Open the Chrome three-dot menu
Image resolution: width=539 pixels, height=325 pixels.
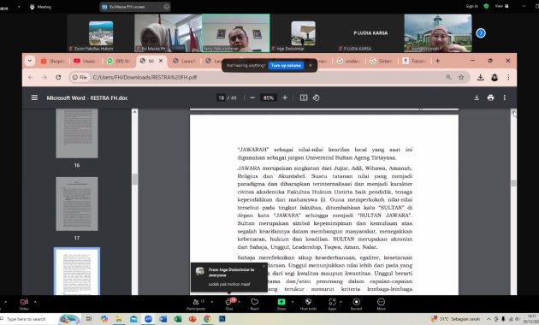(508, 77)
